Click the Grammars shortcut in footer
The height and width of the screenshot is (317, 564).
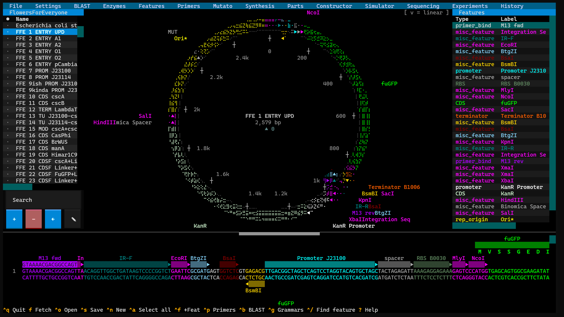[286, 310]
